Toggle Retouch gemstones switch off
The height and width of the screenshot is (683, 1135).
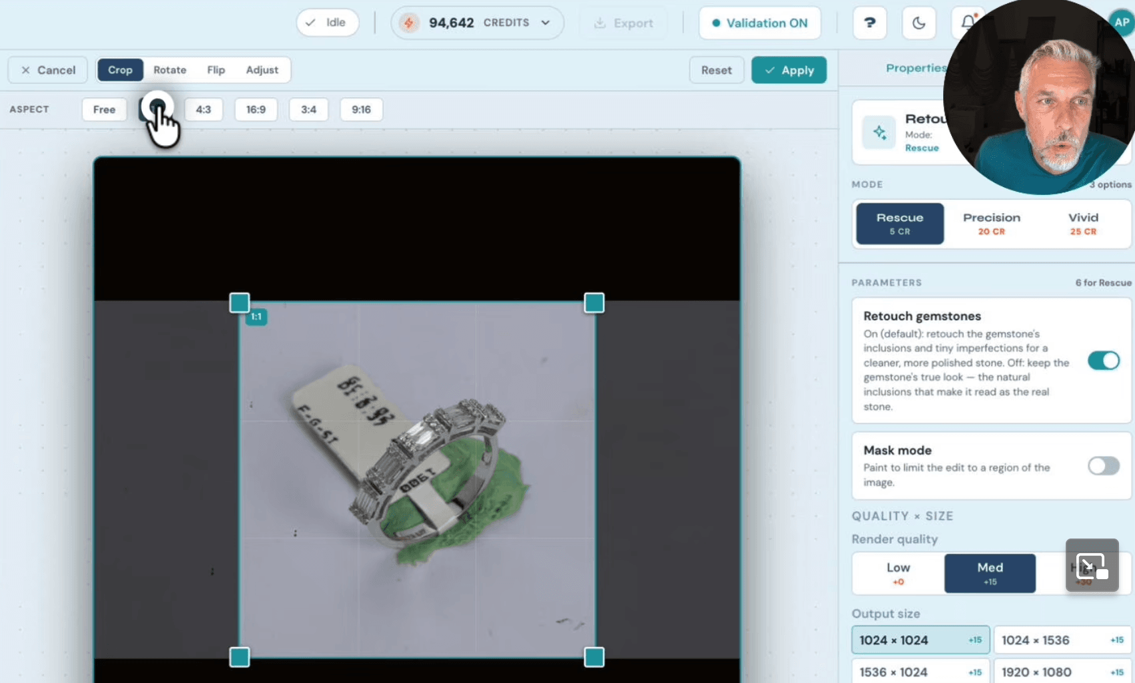click(1104, 361)
